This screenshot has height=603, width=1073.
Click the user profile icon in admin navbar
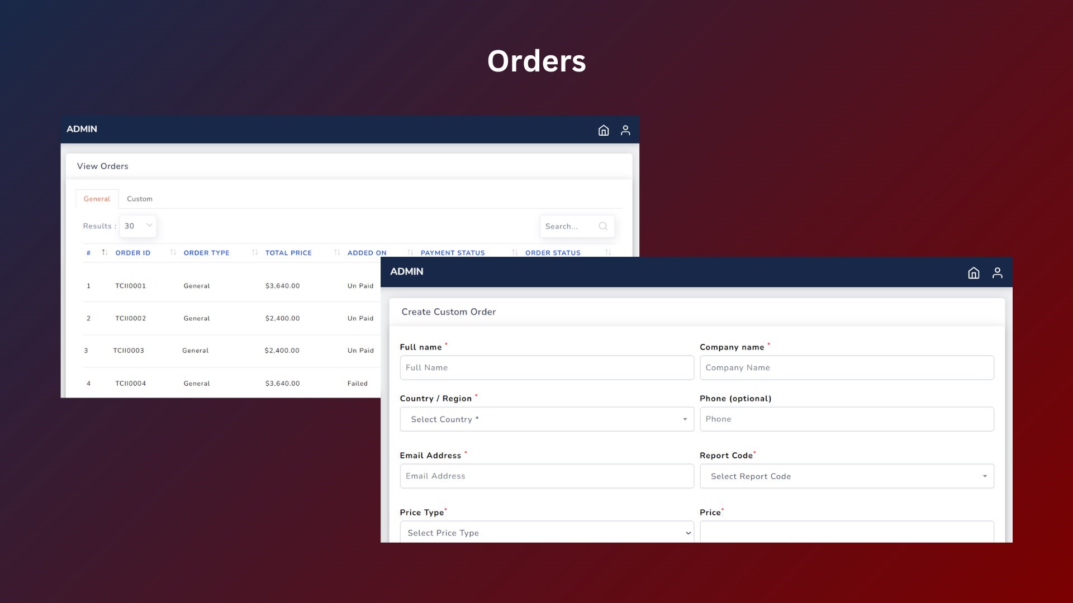[x=626, y=130]
